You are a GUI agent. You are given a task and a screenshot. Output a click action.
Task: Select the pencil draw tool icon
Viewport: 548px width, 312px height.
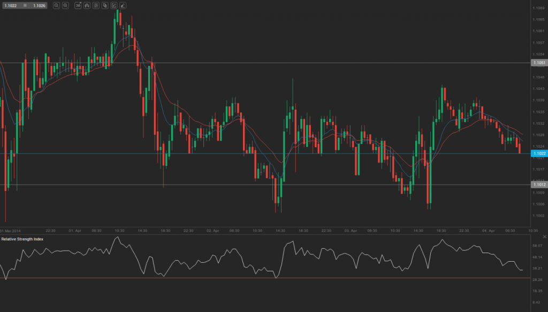(x=123, y=5)
